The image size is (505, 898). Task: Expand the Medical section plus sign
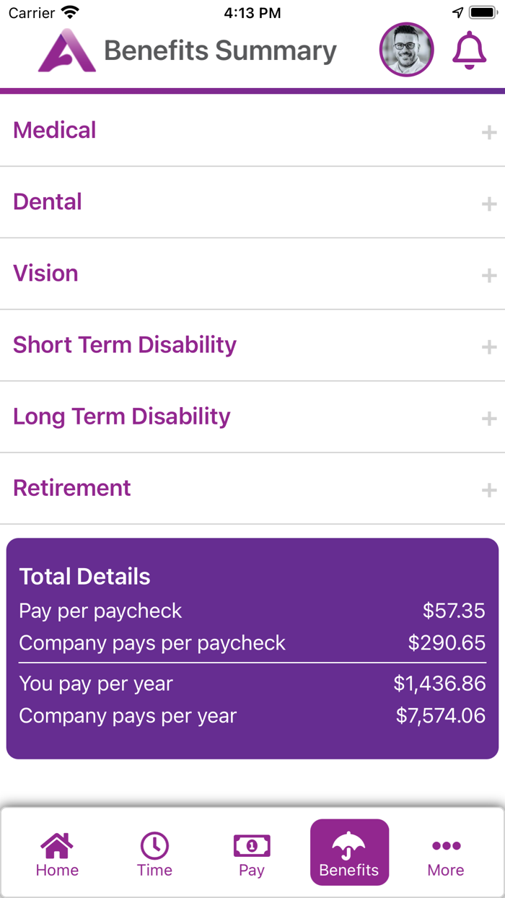(x=489, y=133)
